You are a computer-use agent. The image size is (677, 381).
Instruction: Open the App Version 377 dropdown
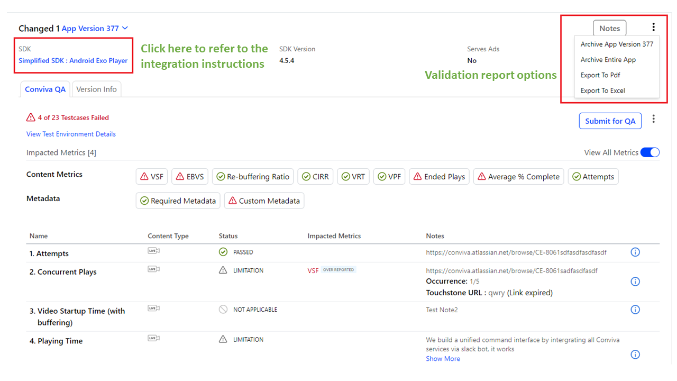[95, 29]
